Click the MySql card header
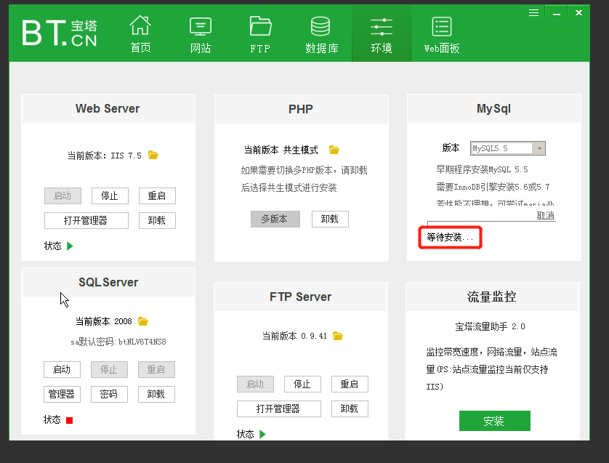The width and height of the screenshot is (609, 463). [x=493, y=108]
